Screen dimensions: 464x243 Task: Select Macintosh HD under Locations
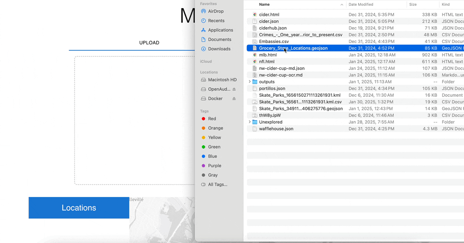[x=218, y=80]
